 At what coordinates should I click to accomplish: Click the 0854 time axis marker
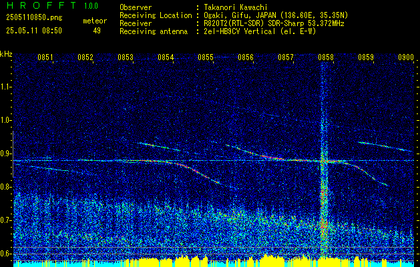point(166,57)
